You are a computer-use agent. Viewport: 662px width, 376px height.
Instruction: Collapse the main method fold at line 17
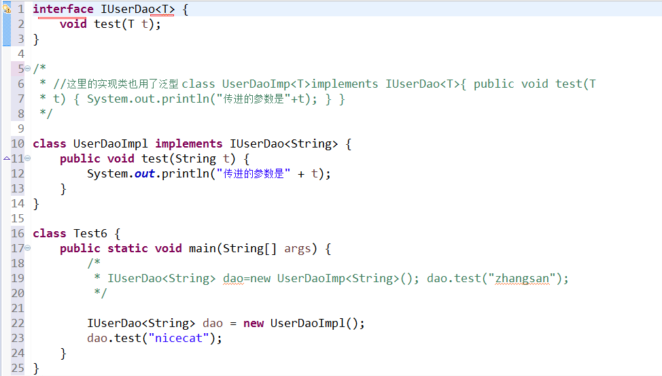27,248
